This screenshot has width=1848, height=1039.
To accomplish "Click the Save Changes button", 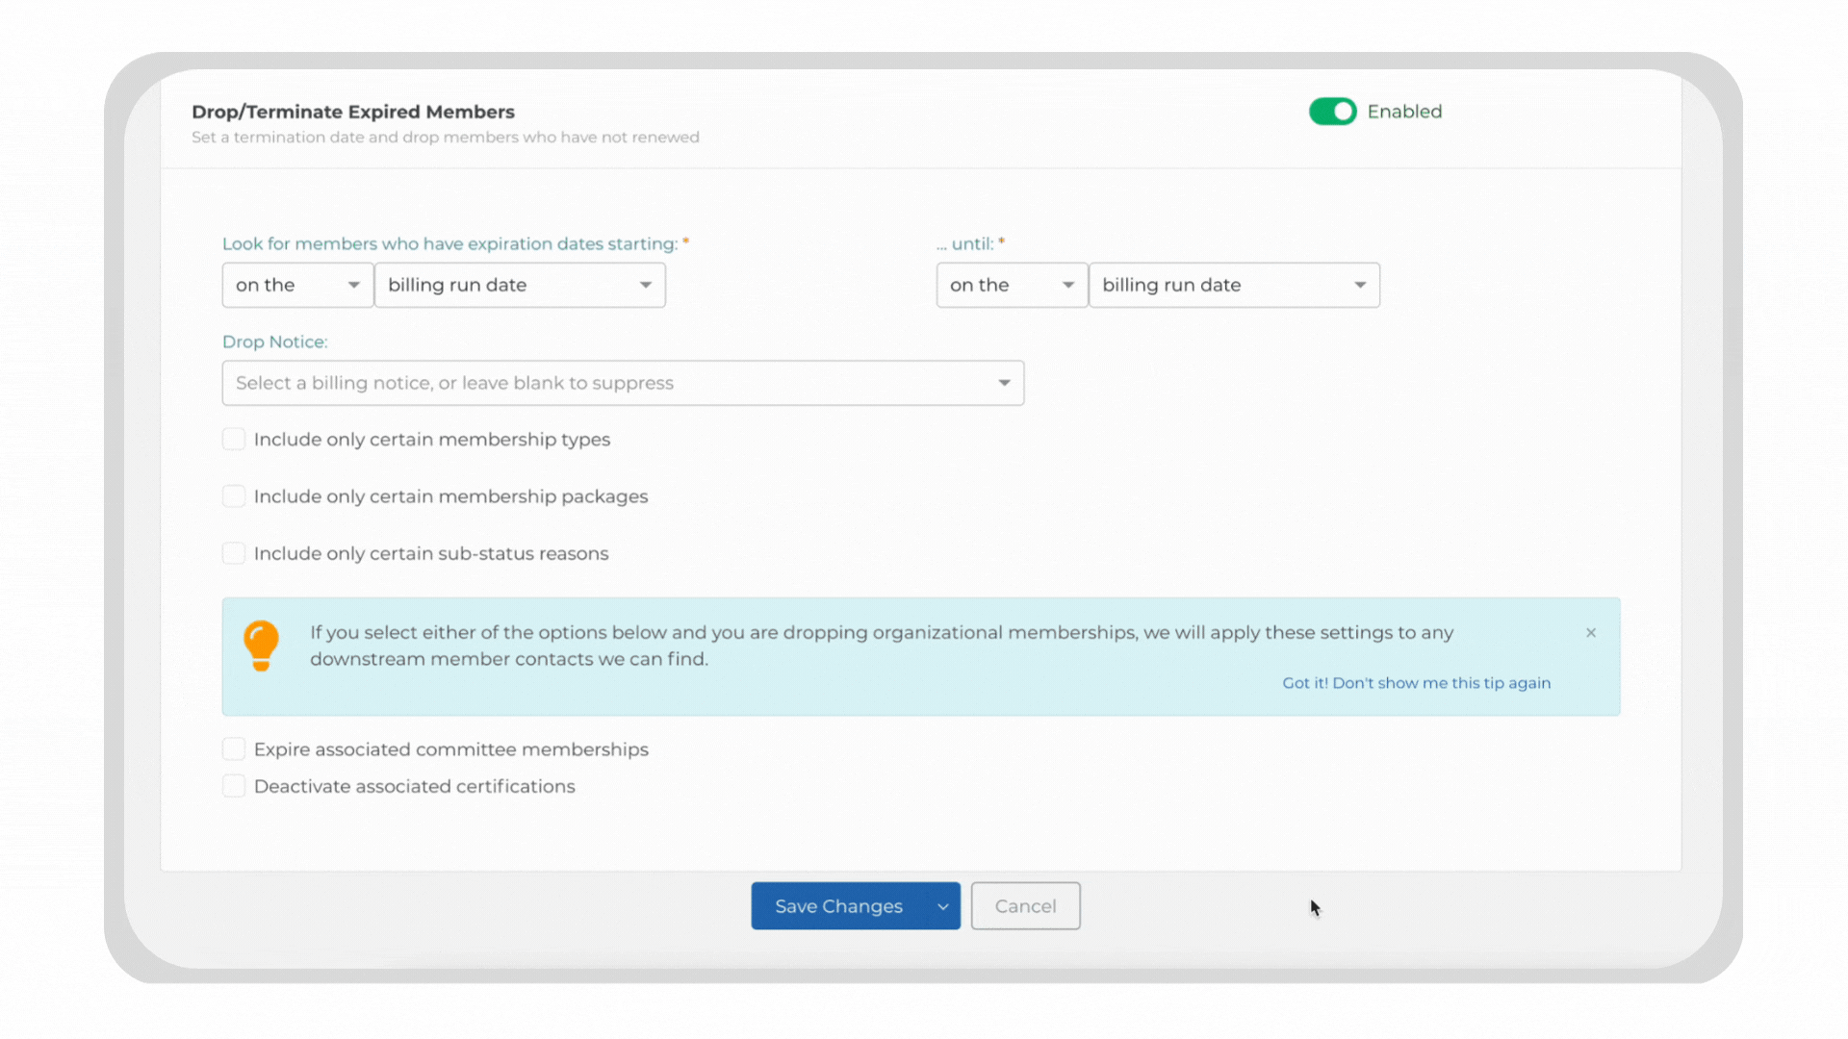I will click(x=838, y=906).
